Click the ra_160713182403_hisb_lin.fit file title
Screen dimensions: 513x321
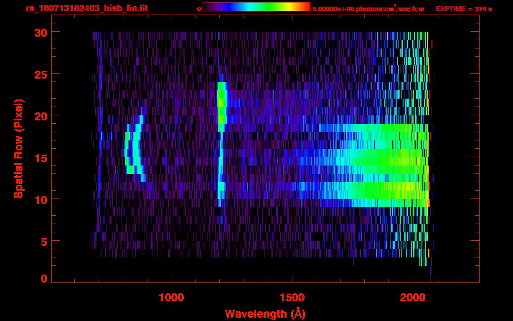pos(86,8)
